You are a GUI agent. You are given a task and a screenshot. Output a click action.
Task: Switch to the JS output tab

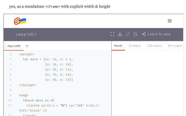(x=135, y=46)
